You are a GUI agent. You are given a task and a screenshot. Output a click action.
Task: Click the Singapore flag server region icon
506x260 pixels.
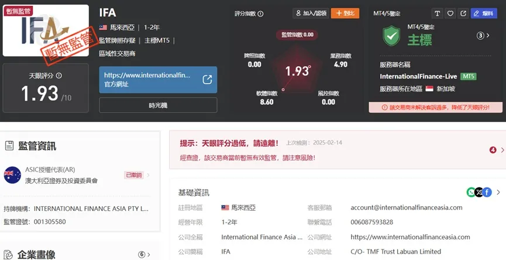[429, 88]
